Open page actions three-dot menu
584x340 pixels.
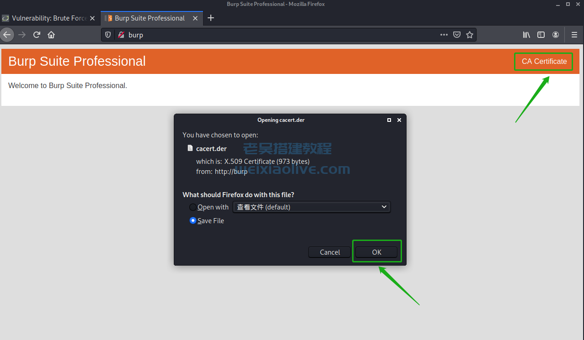tap(444, 35)
